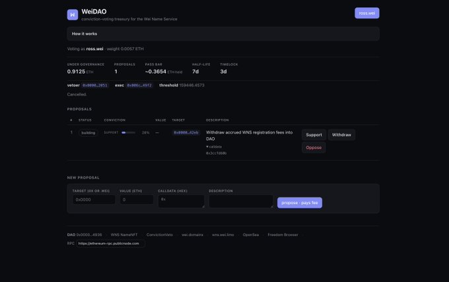Click the Oppose button
449x282 pixels.
(x=314, y=148)
